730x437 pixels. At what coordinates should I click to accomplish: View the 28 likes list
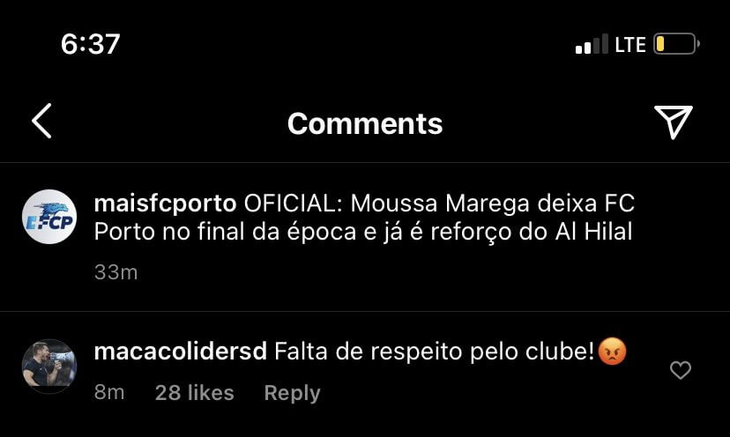[x=195, y=393]
